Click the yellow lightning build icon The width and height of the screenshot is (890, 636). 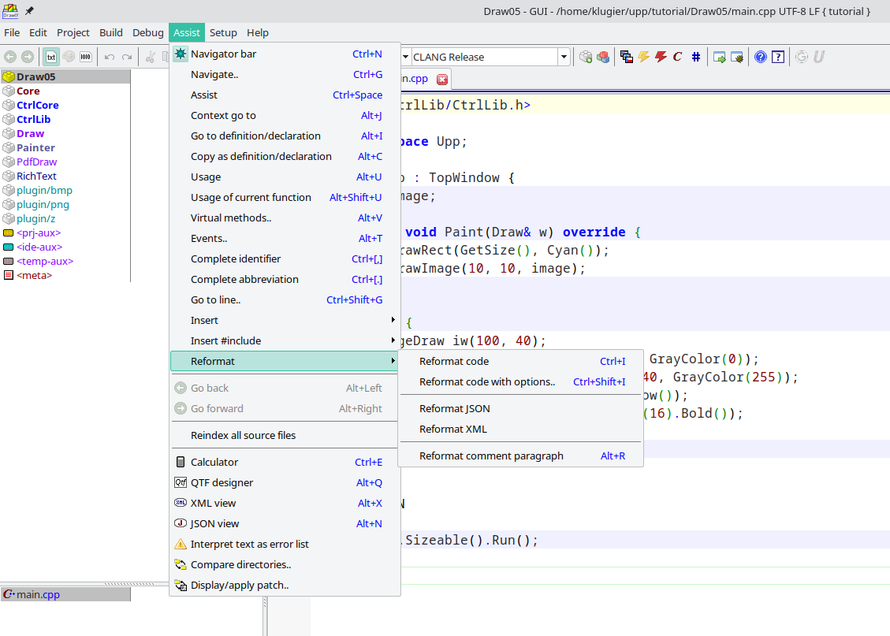point(644,57)
